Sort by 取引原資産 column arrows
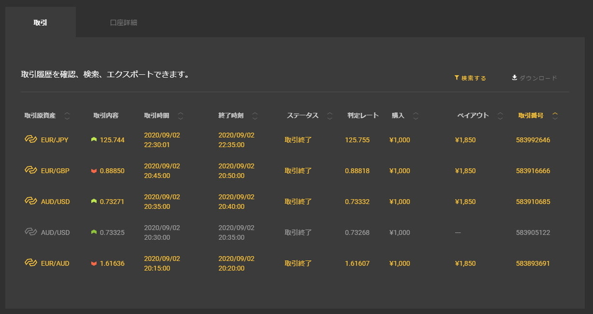 coord(67,116)
